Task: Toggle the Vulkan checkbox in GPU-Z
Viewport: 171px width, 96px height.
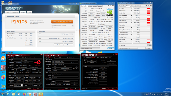Action: [89, 46]
